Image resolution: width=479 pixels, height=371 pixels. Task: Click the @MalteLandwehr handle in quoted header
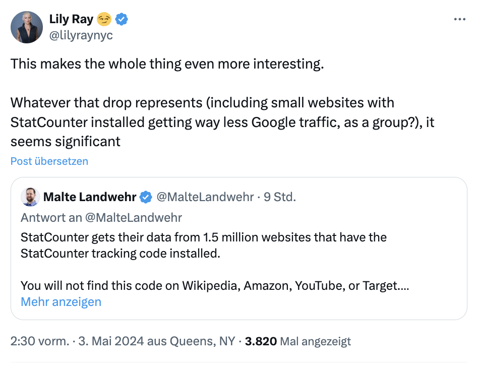pyautogui.click(x=206, y=197)
